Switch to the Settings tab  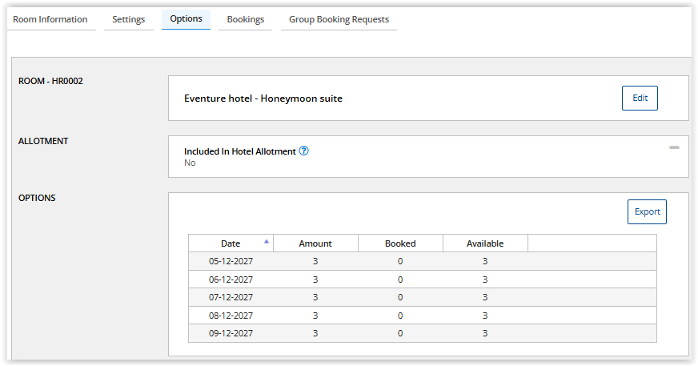[x=129, y=19]
